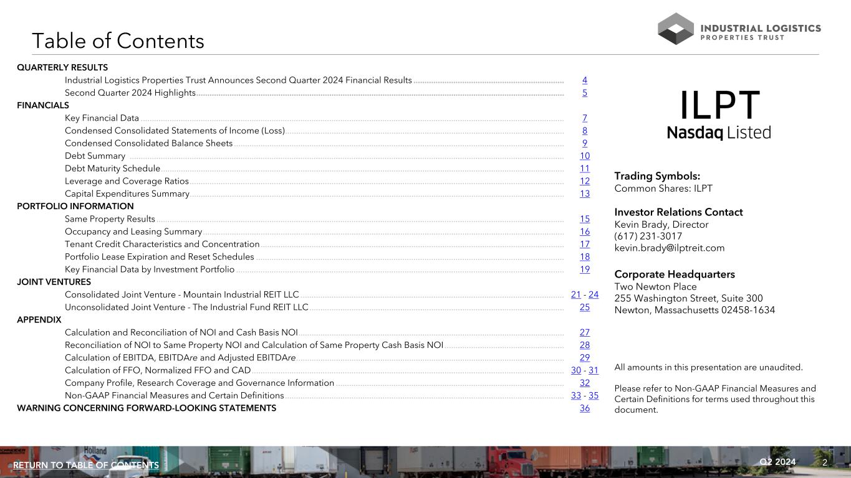The height and width of the screenshot is (478, 851).
Task: Open Capital Expenditures Summary page 13
Action: tap(584, 194)
